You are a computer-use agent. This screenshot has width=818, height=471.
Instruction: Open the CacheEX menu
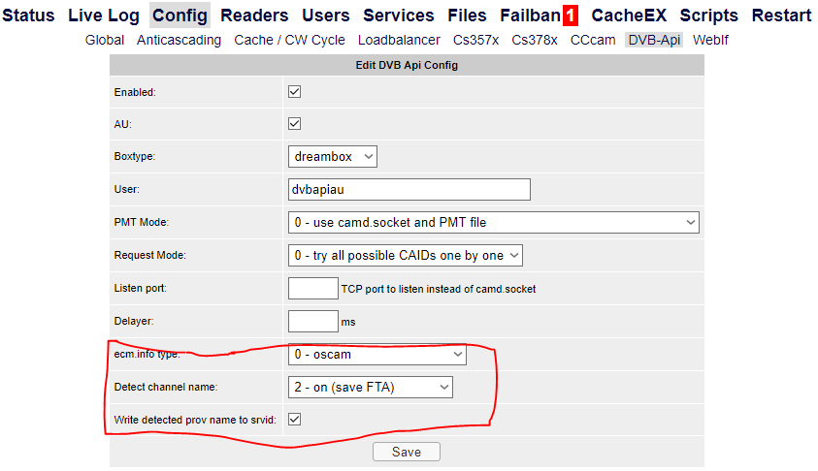pos(629,16)
